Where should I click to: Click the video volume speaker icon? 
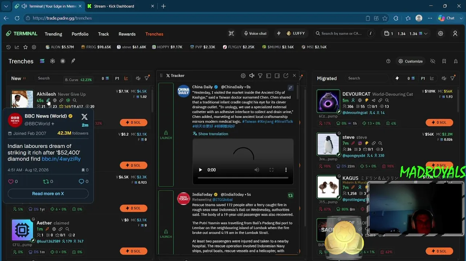[257, 170]
